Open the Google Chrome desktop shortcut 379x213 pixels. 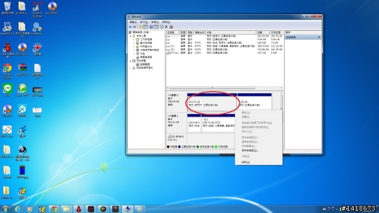(x=7, y=71)
